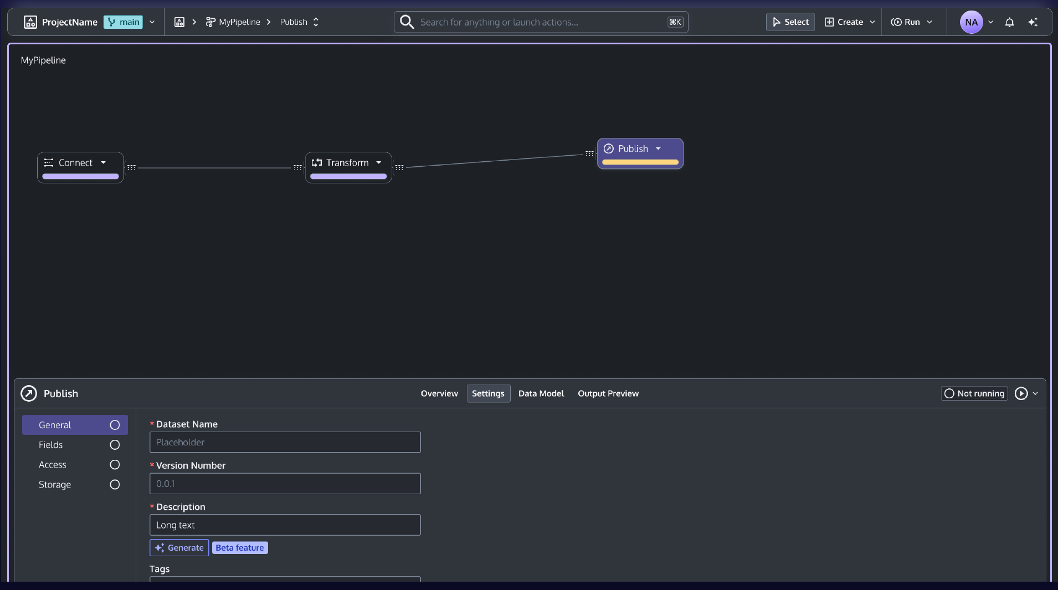Click the Create plus icon
Image resolution: width=1058 pixels, height=590 pixels.
coord(829,22)
